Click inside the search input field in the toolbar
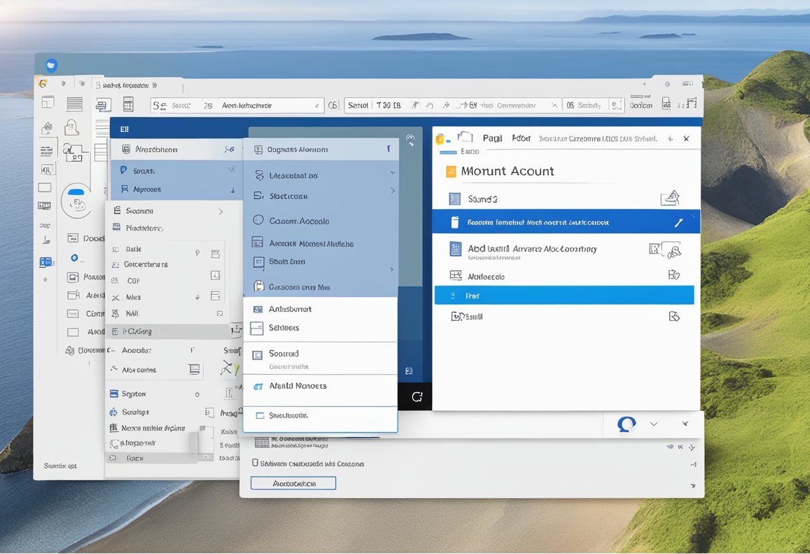 (270, 105)
